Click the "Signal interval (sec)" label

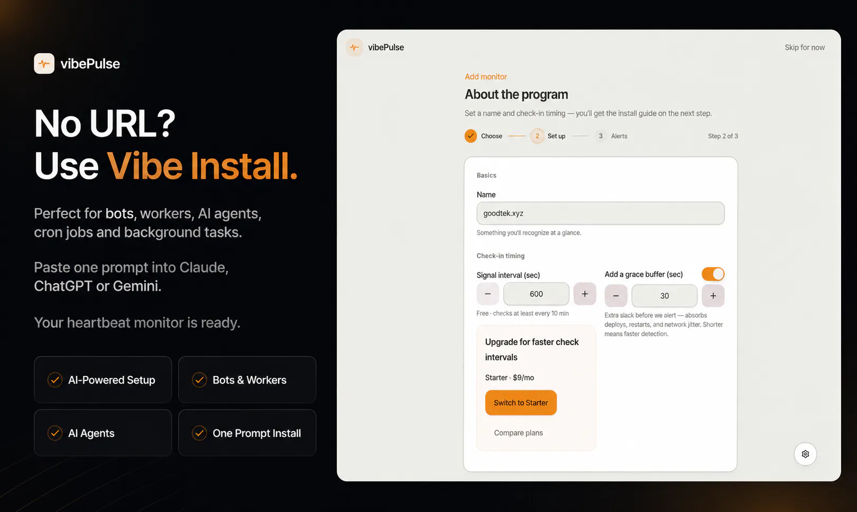[x=508, y=275]
